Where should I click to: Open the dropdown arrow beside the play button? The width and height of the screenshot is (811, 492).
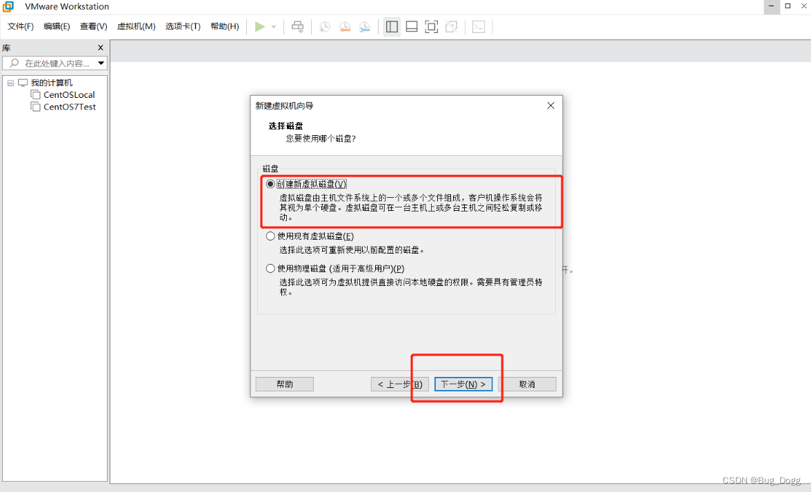point(274,27)
